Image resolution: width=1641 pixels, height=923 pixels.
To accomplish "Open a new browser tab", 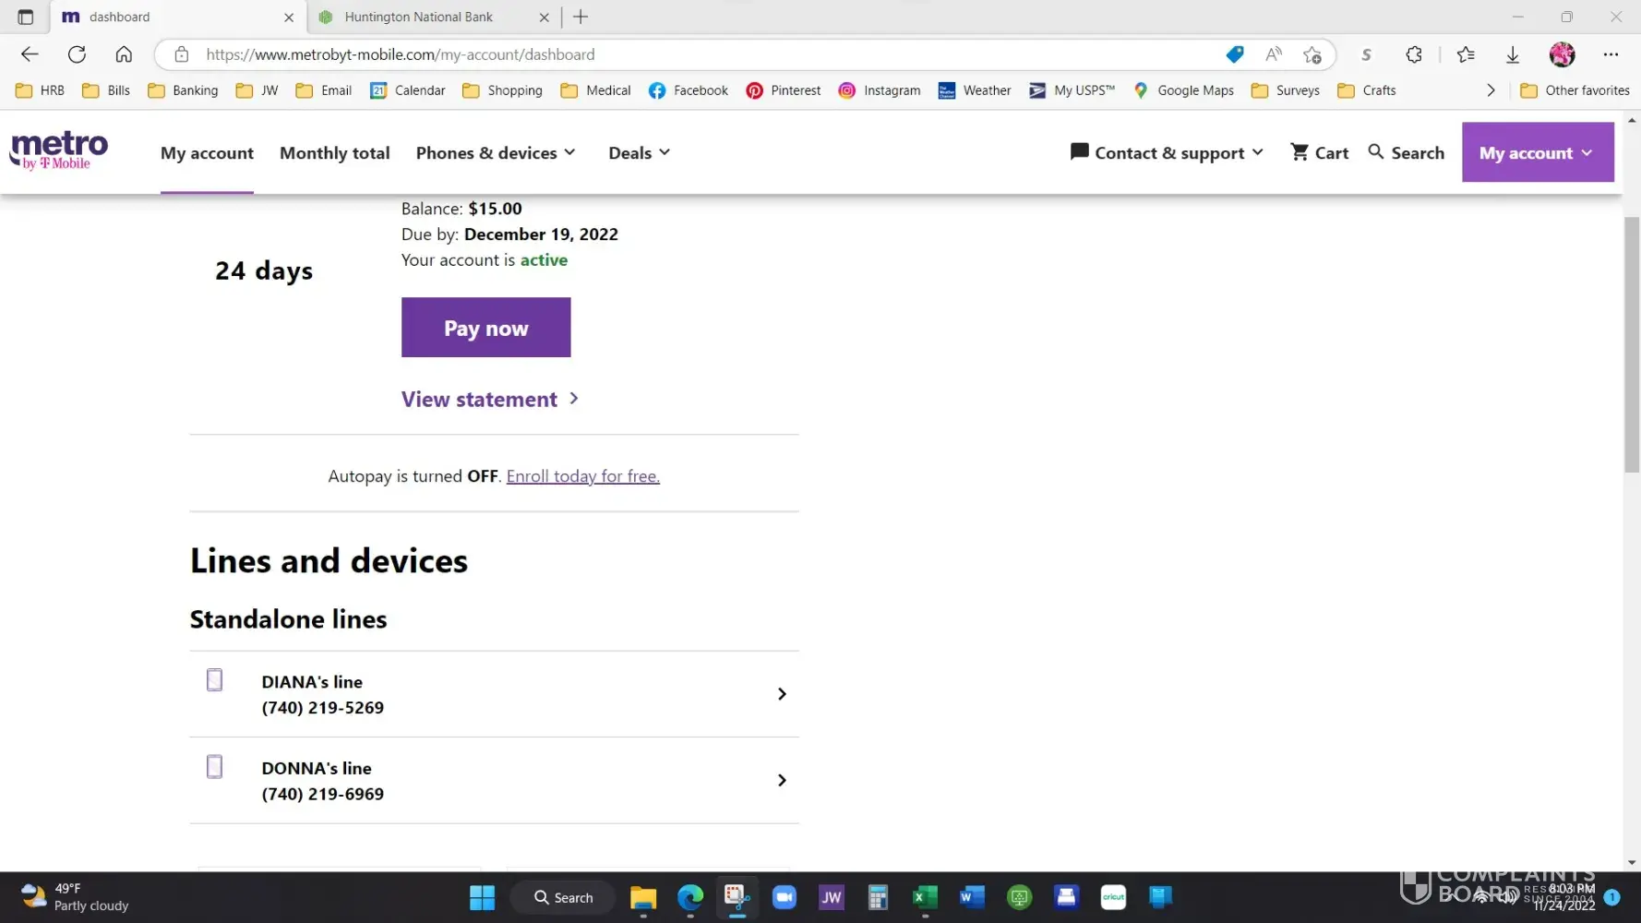I will [581, 17].
